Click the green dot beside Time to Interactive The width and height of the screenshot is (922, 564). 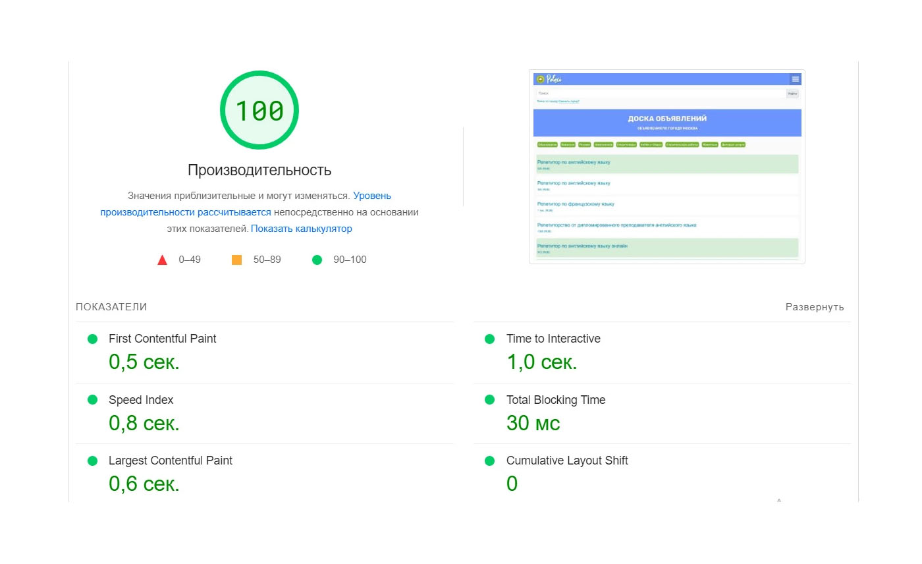point(489,339)
